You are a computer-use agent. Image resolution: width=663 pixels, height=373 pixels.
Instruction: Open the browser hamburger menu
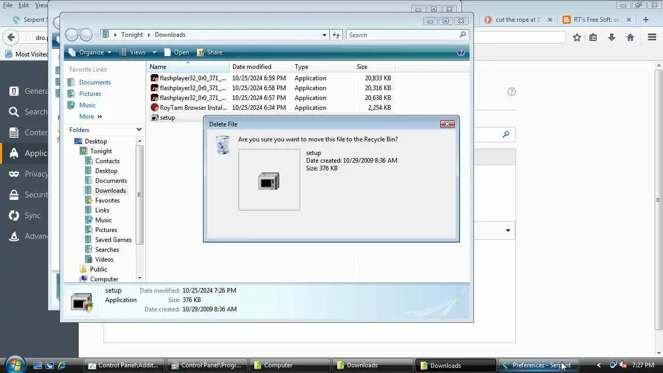tap(652, 37)
